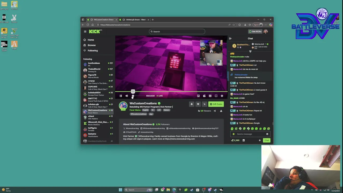Expand the chat leaderboard chevron
The height and width of the screenshot is (193, 343).
tap(250, 51)
